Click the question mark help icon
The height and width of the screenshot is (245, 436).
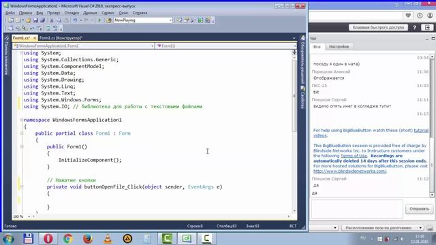click(415, 27)
